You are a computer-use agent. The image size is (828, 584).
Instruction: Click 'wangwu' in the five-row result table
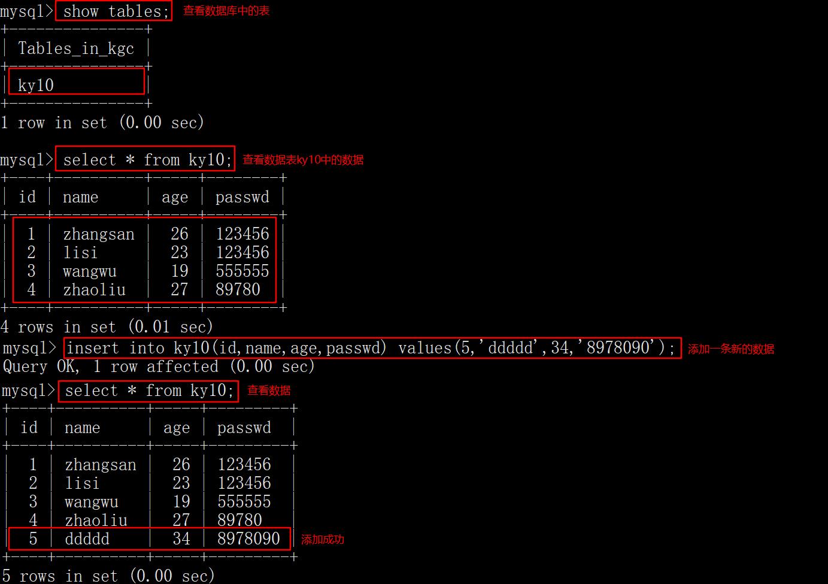pos(92,501)
